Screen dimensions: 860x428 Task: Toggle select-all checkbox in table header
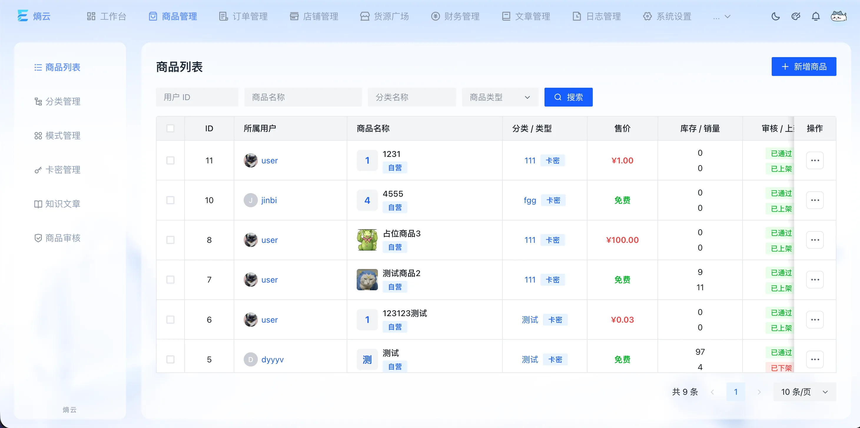[x=170, y=128]
